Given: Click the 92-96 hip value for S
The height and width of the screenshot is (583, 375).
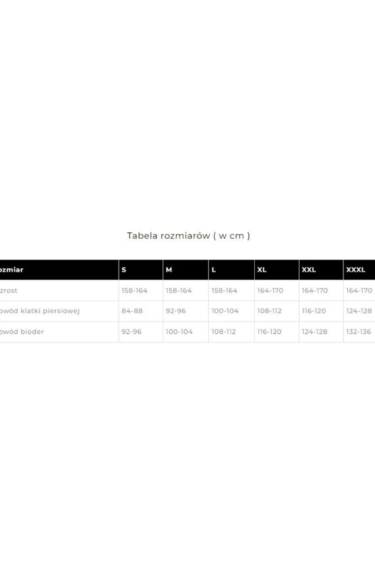Looking at the screenshot, I should tap(132, 332).
